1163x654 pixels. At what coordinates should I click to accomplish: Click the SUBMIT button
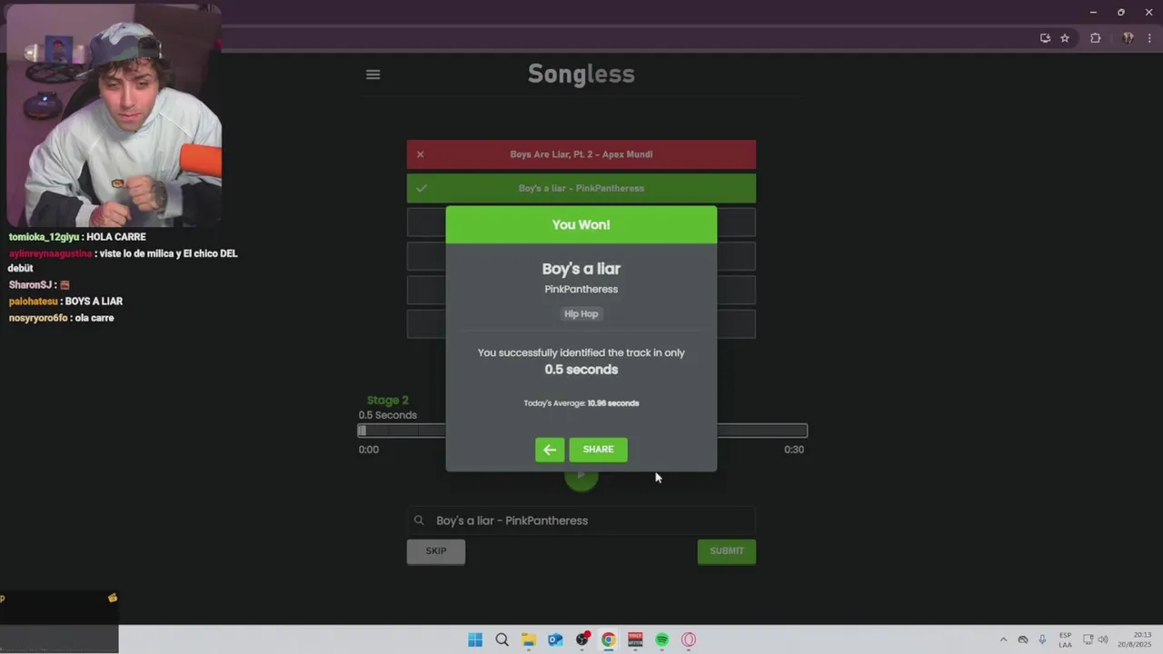(x=727, y=551)
